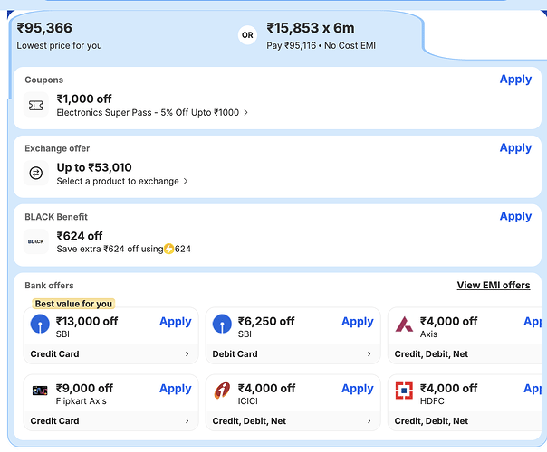This screenshot has width=547, height=452.
Task: Click the BLACK membership badge icon
Action: (36, 241)
